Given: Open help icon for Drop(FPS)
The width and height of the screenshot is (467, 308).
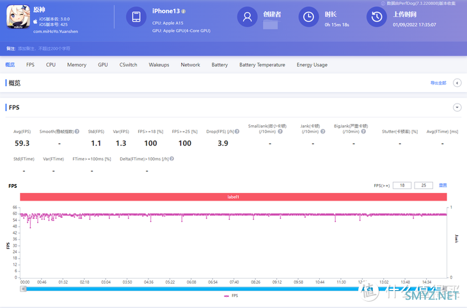Looking at the screenshot, I should click(x=237, y=132).
